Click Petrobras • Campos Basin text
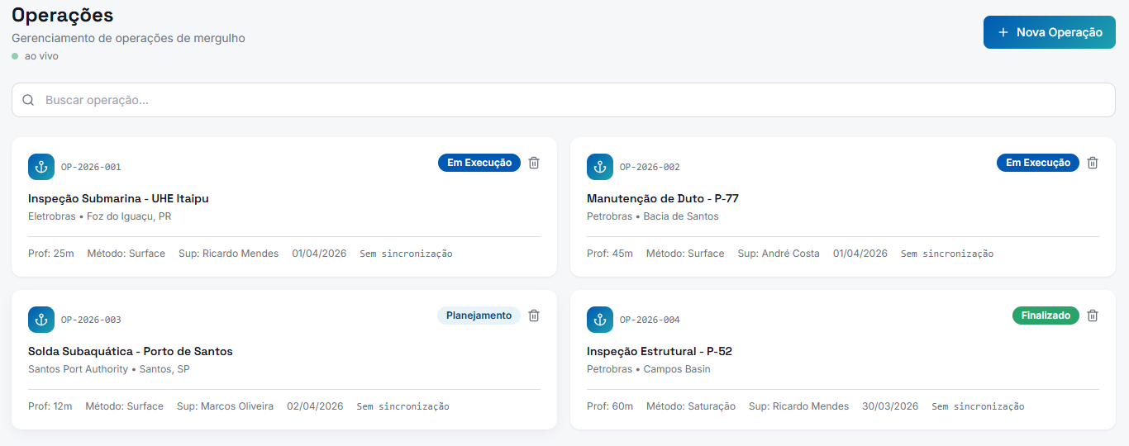 649,369
